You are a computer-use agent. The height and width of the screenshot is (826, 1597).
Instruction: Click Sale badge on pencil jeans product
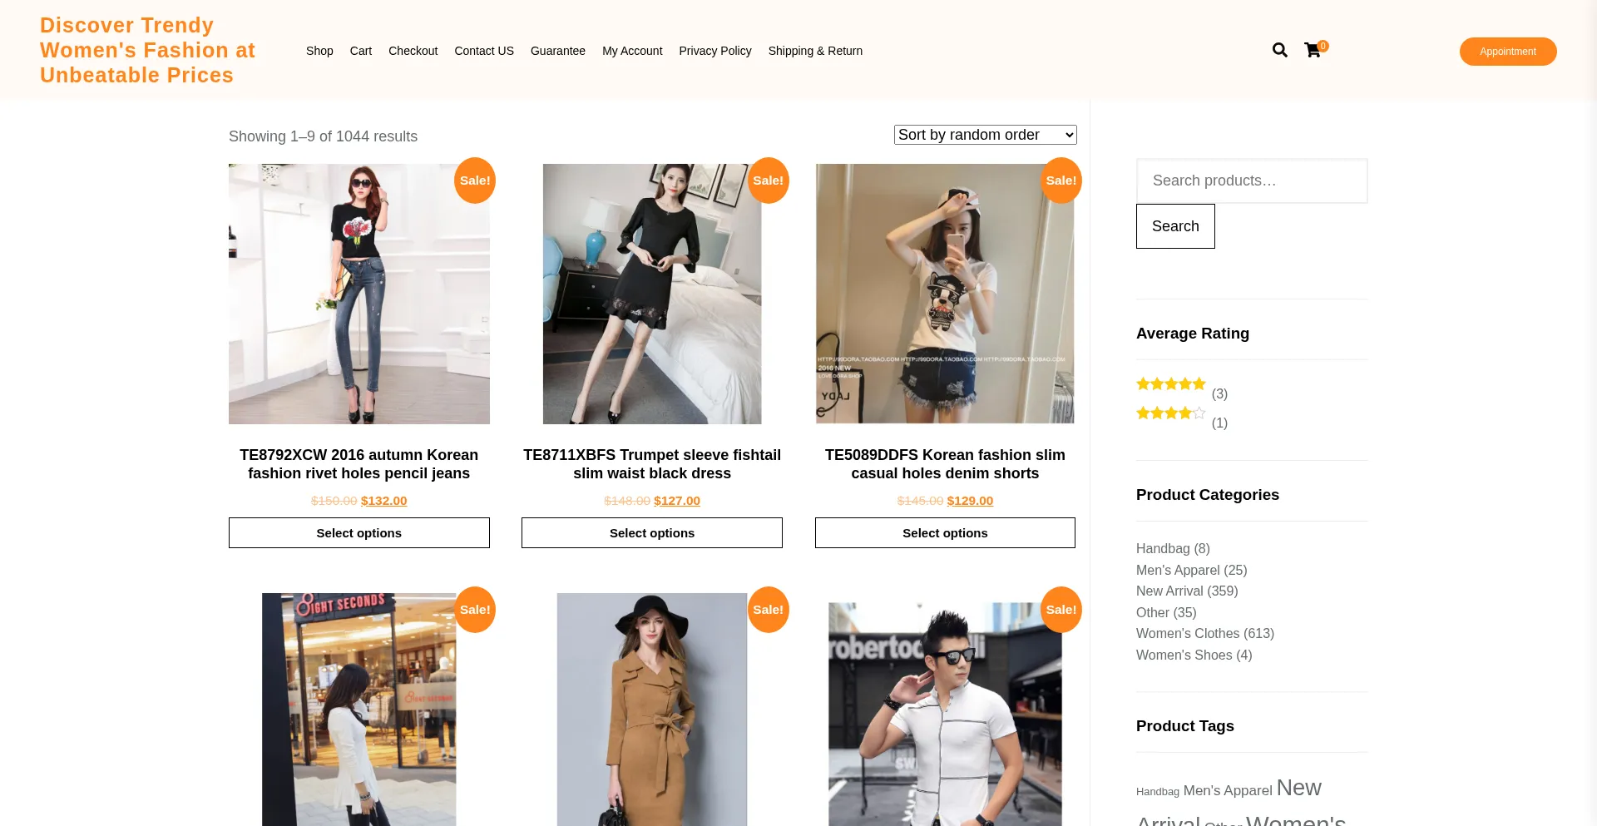[474, 181]
